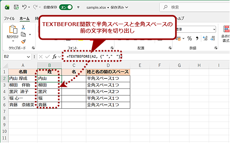230x143 pixels.
Task: Click cell containing 斉藤 奈緒美
Action: [23, 105]
